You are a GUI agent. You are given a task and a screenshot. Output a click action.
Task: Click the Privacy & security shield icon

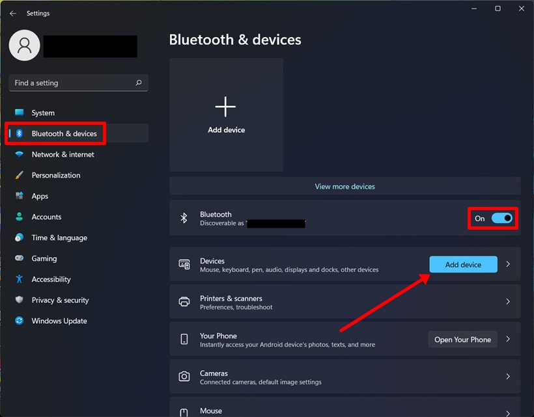click(20, 300)
